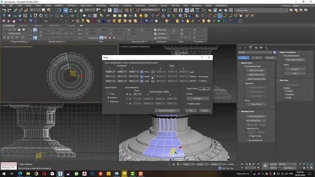Open the Create tab plus icon in command panel
Image resolution: width=315 pixels, height=177 pixels.
pyautogui.click(x=240, y=48)
